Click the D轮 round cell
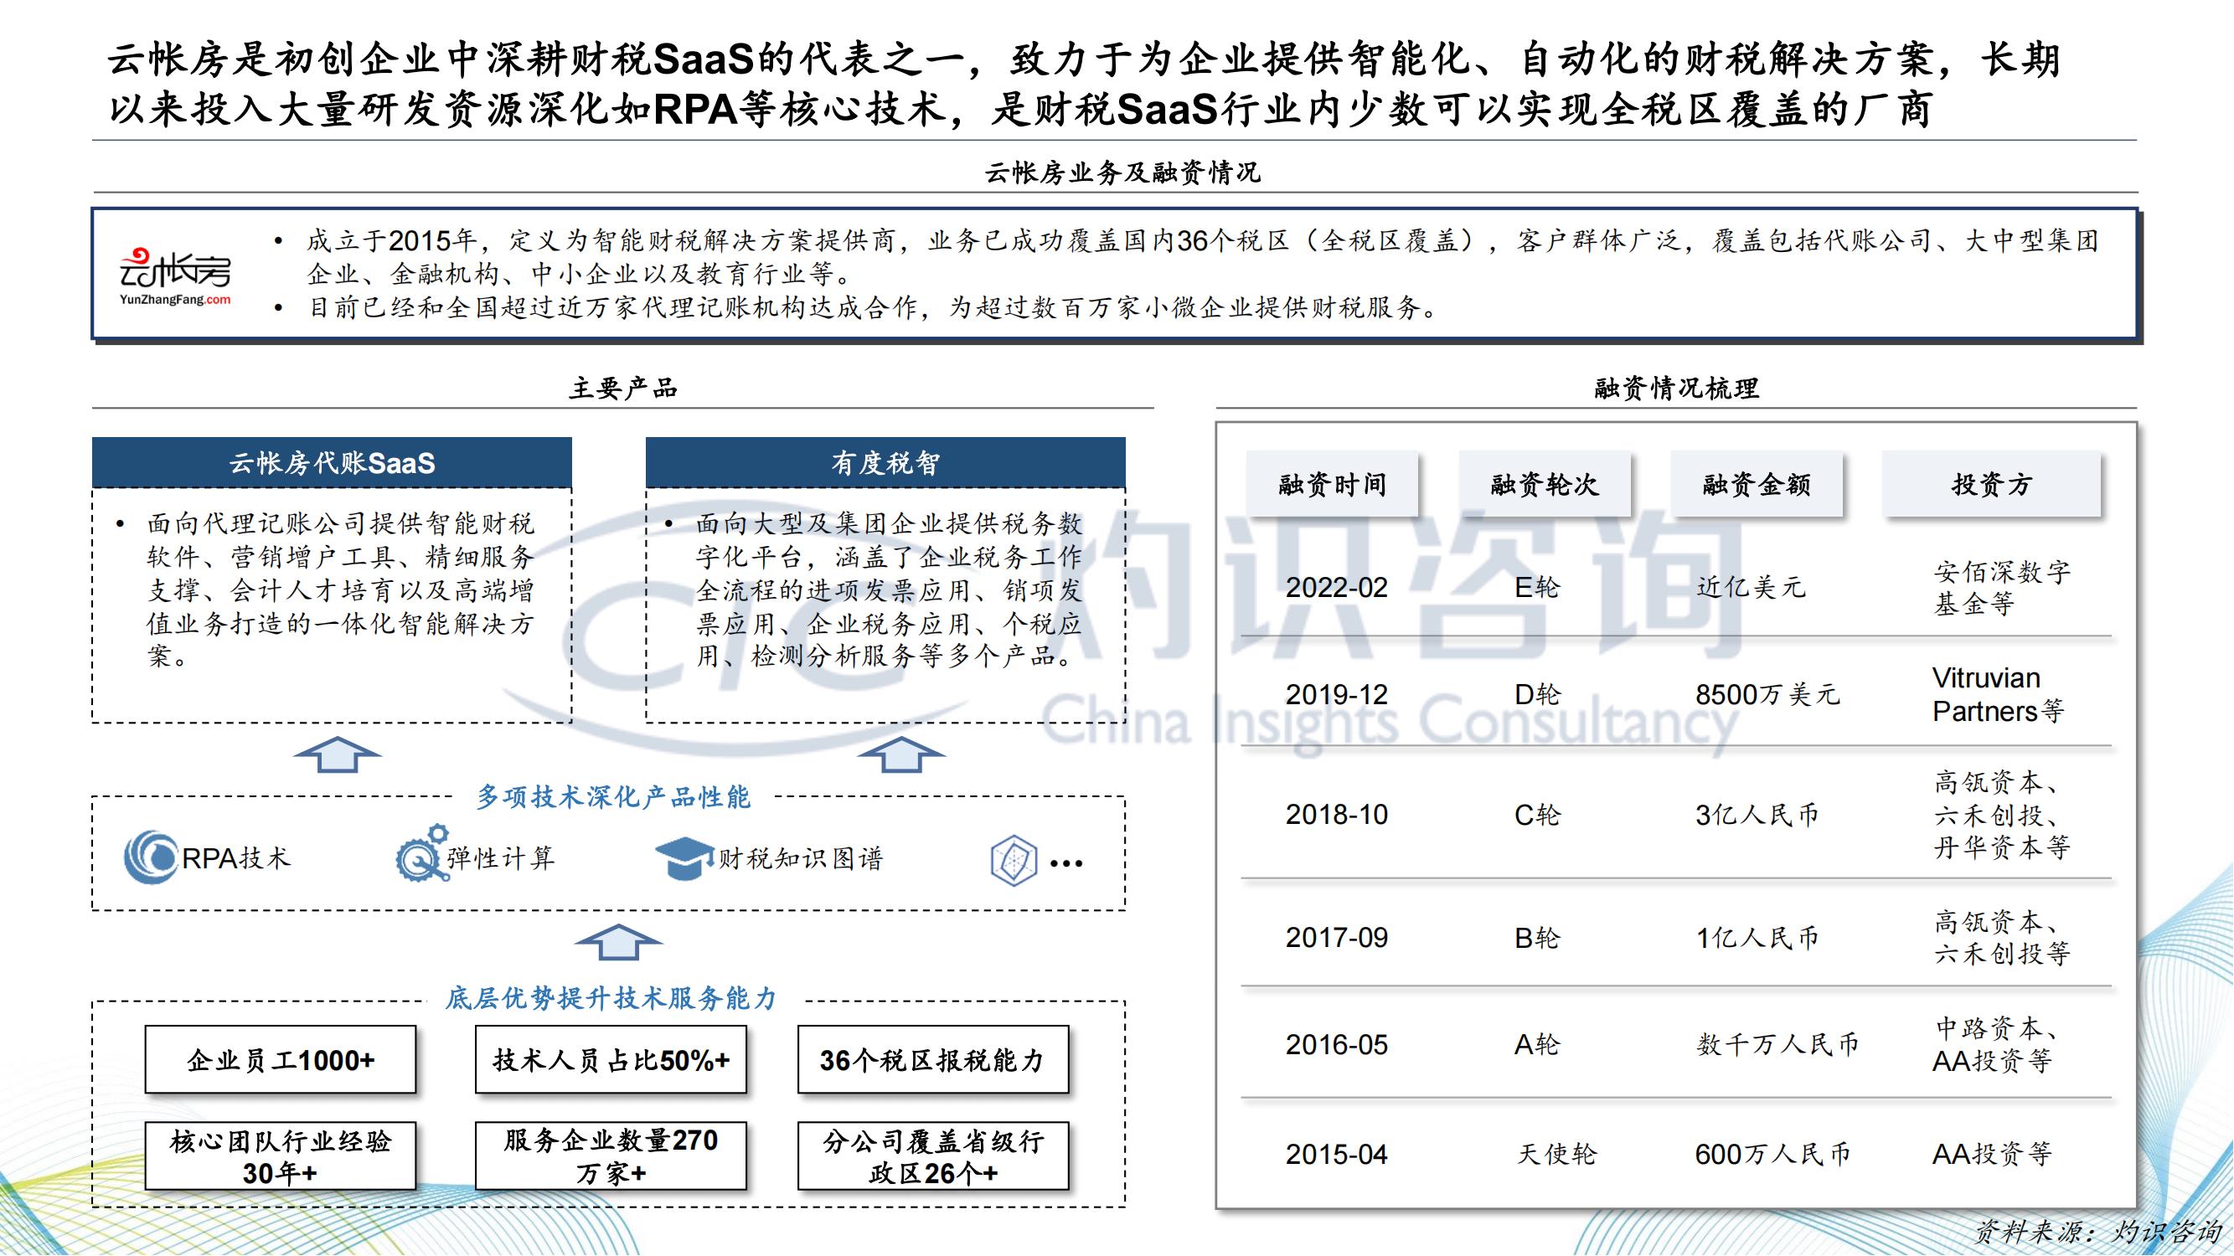Screen dimensions: 2234x1256 [1537, 694]
